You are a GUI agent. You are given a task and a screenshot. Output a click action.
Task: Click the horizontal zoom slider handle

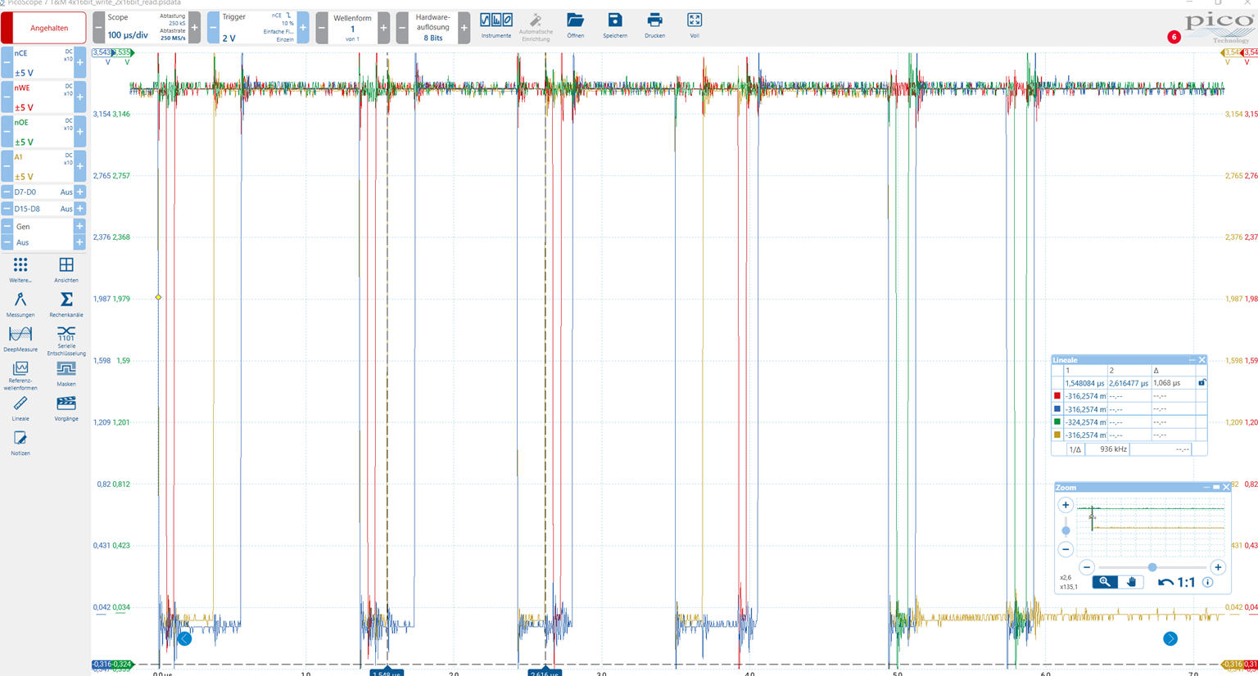[1152, 567]
